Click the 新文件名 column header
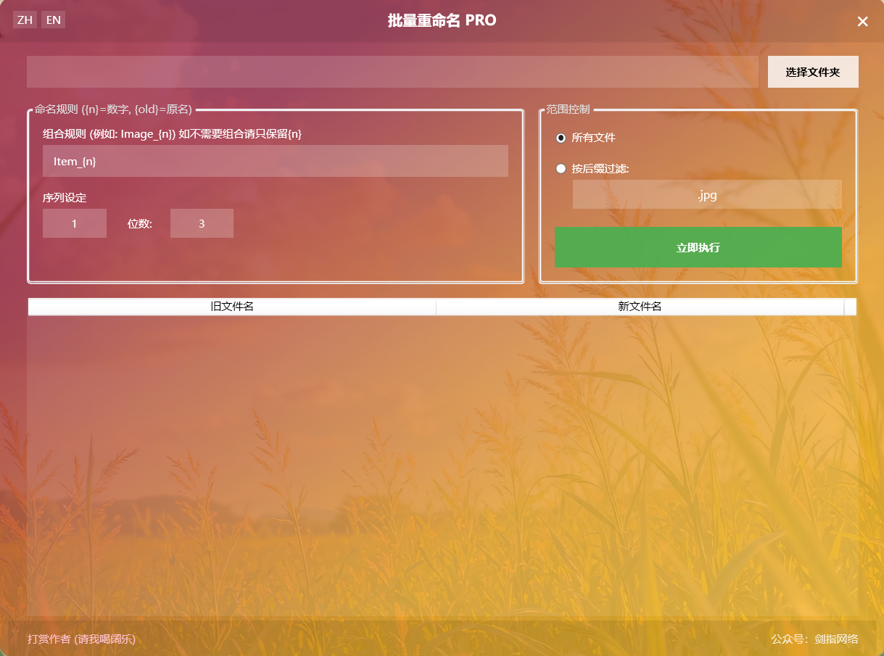 pyautogui.click(x=640, y=307)
